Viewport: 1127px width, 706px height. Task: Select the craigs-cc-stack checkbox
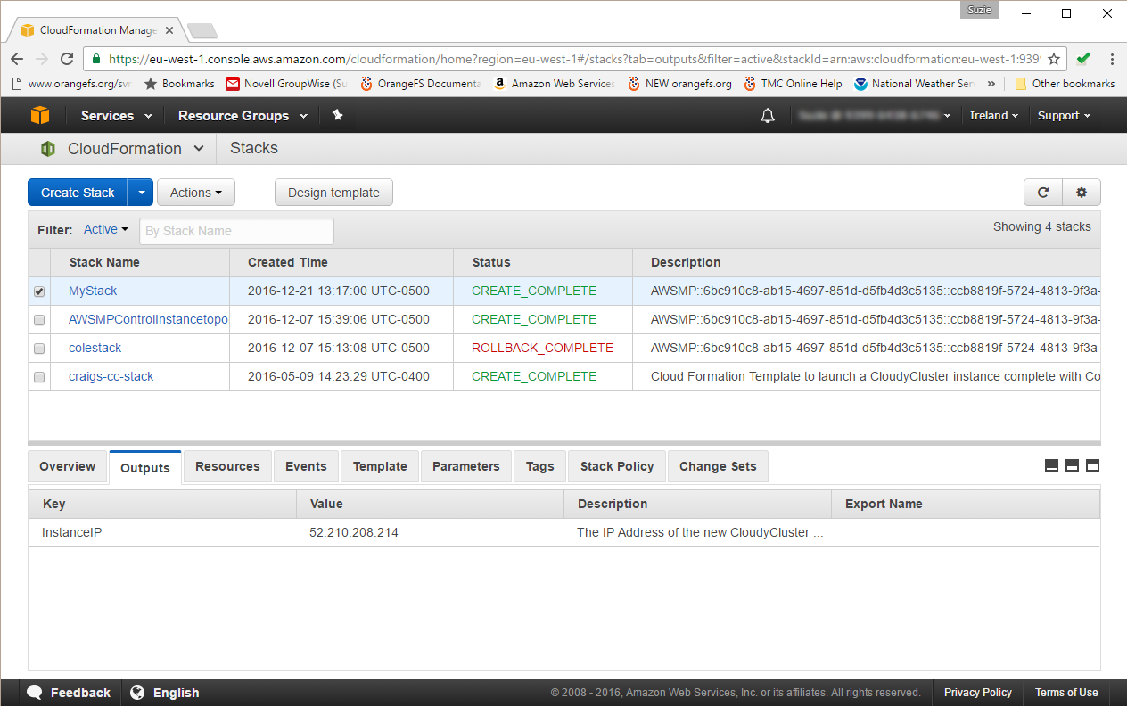click(x=38, y=376)
